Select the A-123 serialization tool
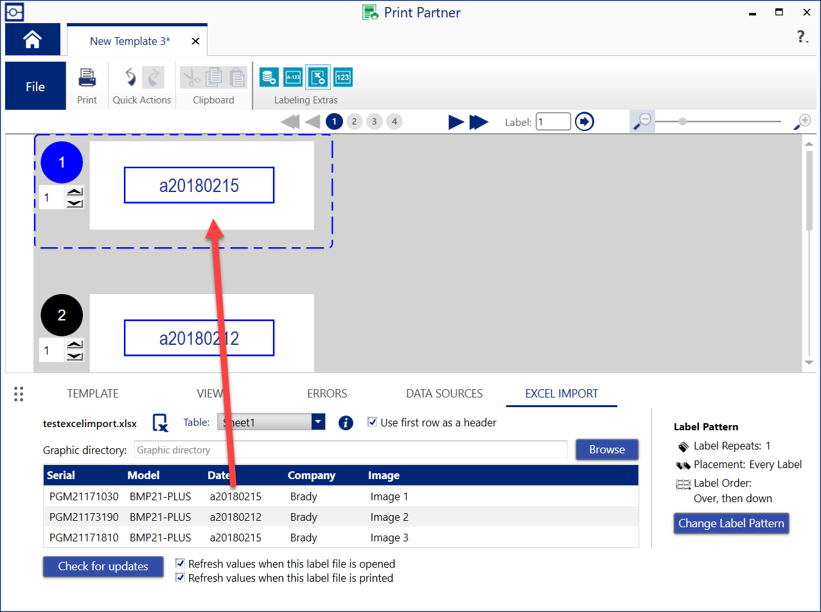Viewport: 821px width, 612px height. pos(293,76)
